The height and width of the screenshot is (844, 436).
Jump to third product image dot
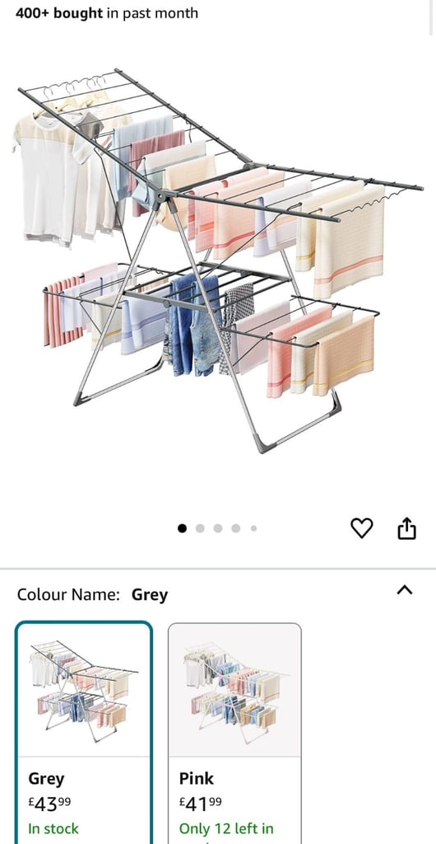click(218, 528)
